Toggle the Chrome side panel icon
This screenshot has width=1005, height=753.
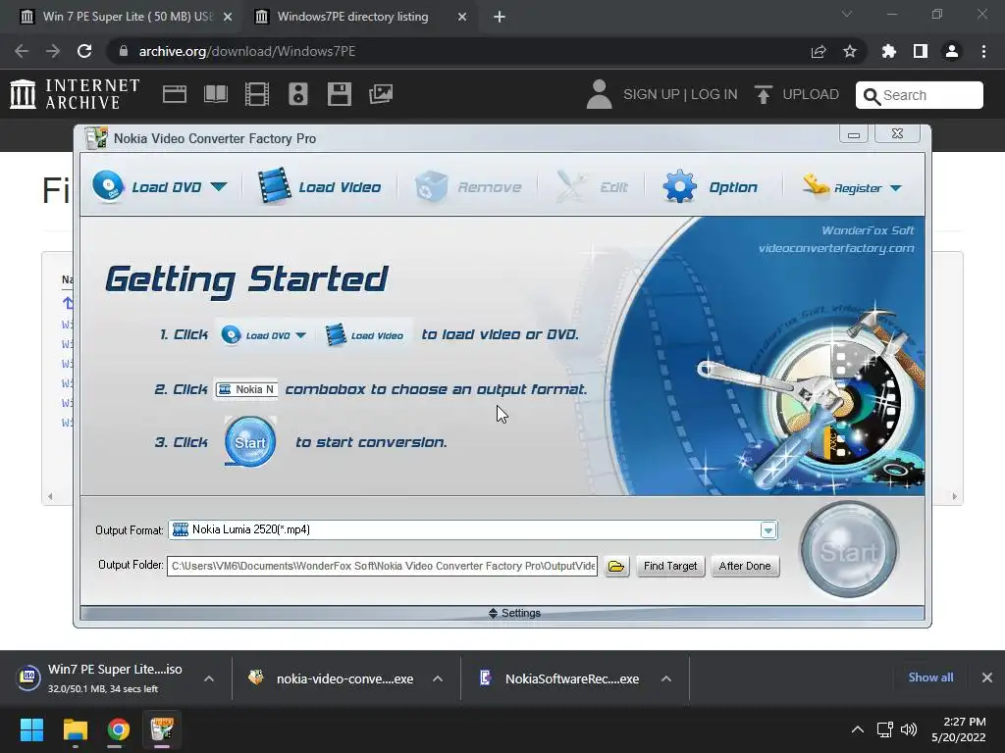point(921,51)
